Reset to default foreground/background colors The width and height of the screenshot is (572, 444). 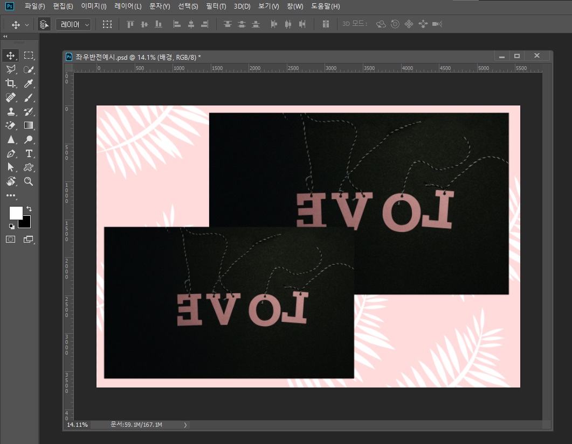pos(12,227)
